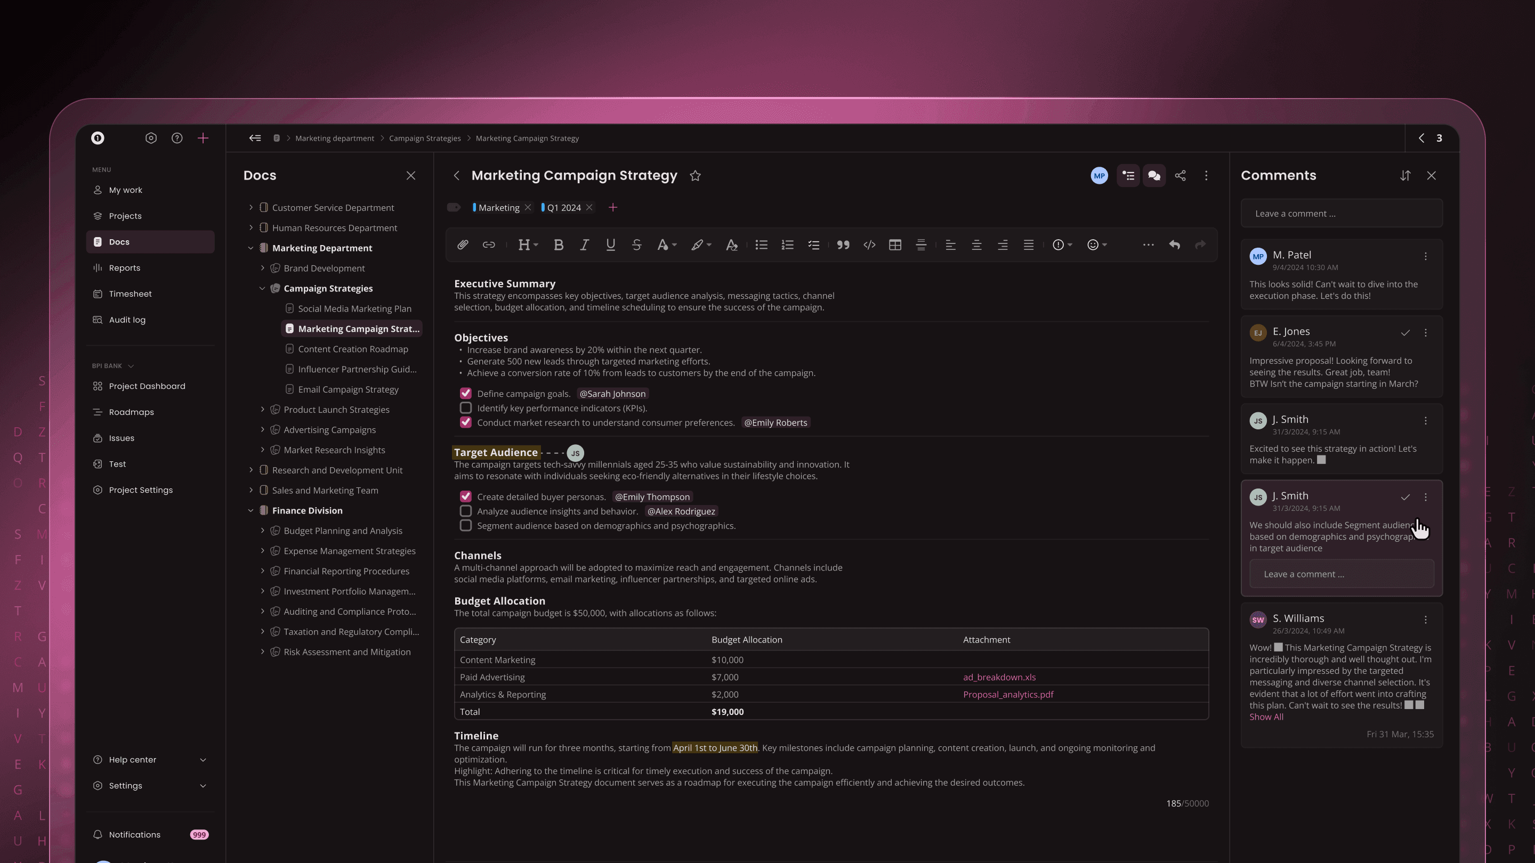The image size is (1535, 863).
Task: Insert a code block icon
Action: pos(869,245)
